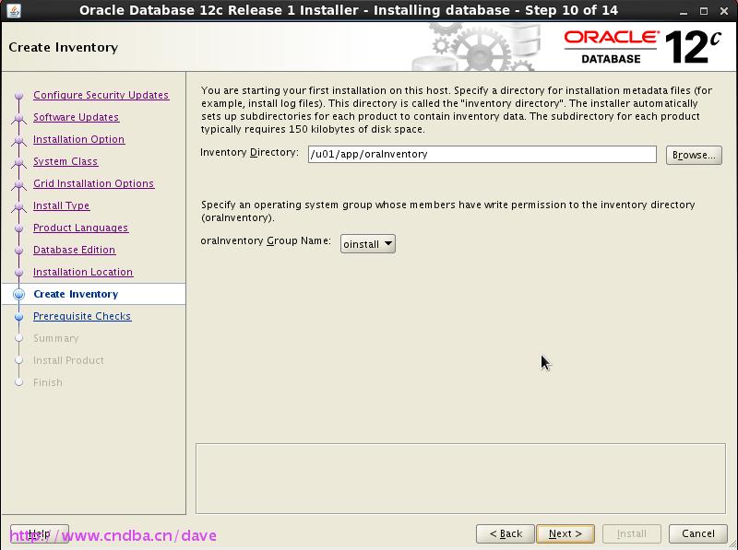The width and height of the screenshot is (738, 550).
Task: Go back to the Install Type step
Action: point(61,205)
